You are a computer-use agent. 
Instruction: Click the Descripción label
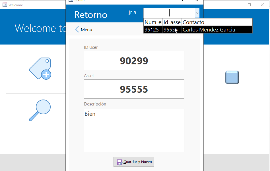pyautogui.click(x=95, y=104)
